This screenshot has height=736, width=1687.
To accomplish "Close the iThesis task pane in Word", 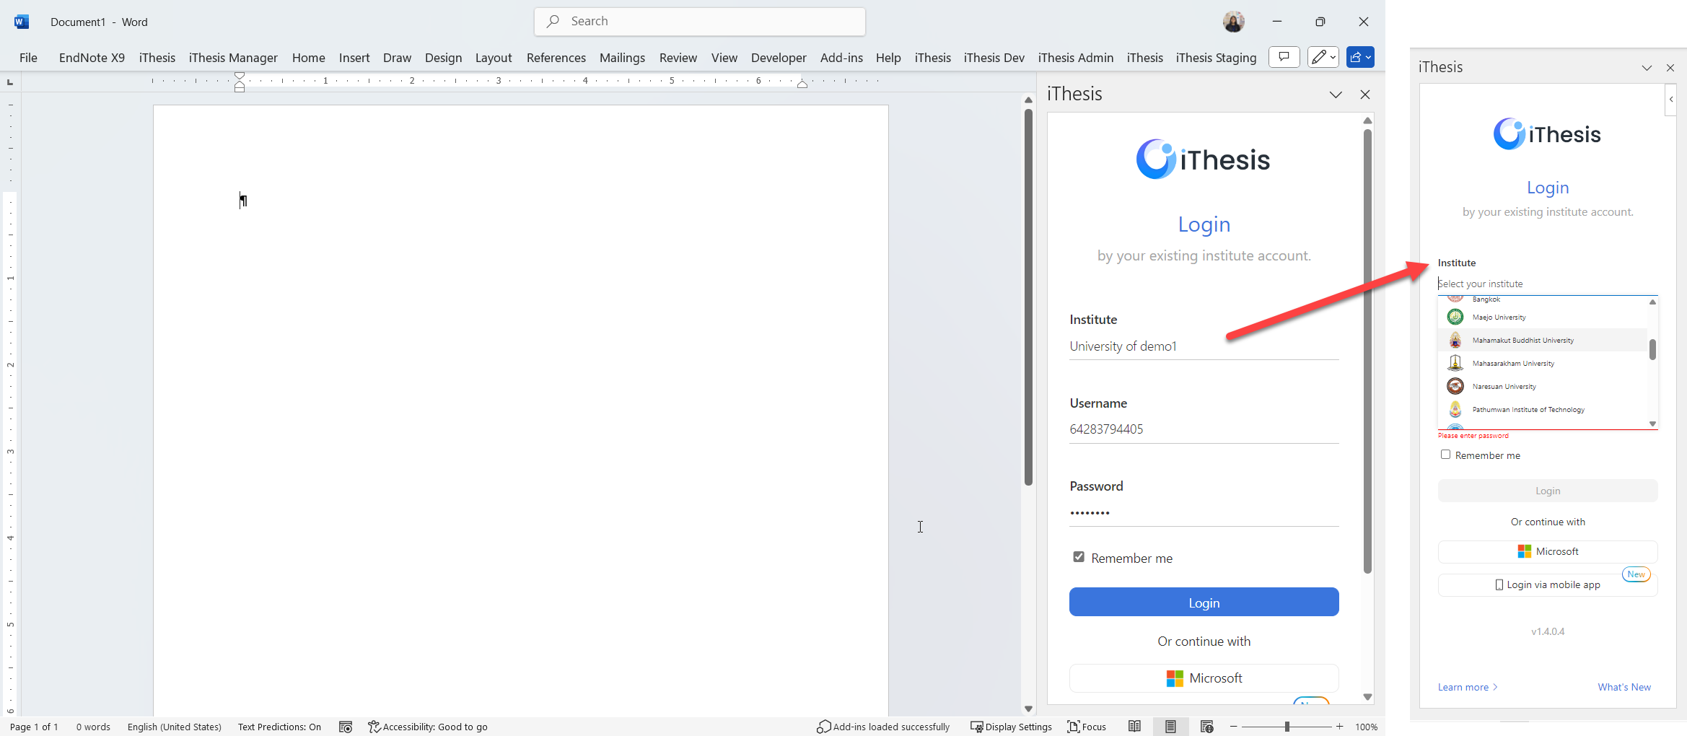I will (1365, 95).
